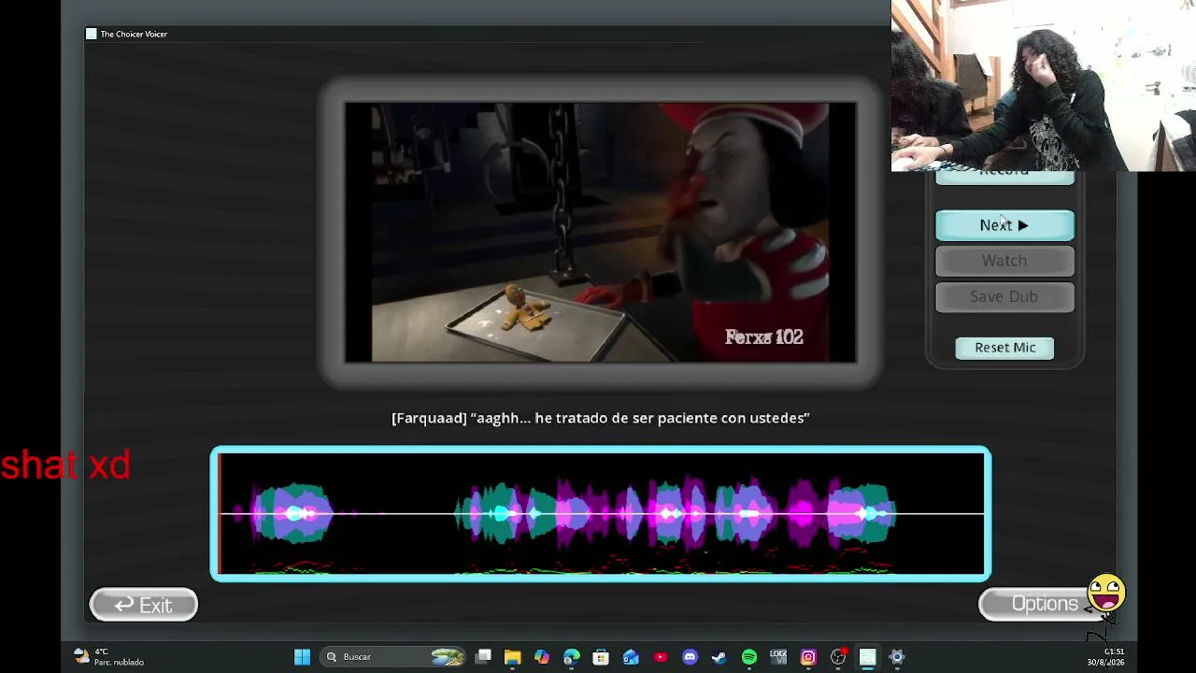This screenshot has height=673, width=1196.
Task: Click the Next button with arrow
Action: point(1004,225)
